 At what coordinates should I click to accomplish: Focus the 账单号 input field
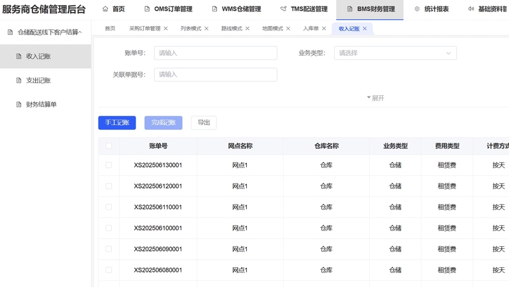(x=216, y=53)
